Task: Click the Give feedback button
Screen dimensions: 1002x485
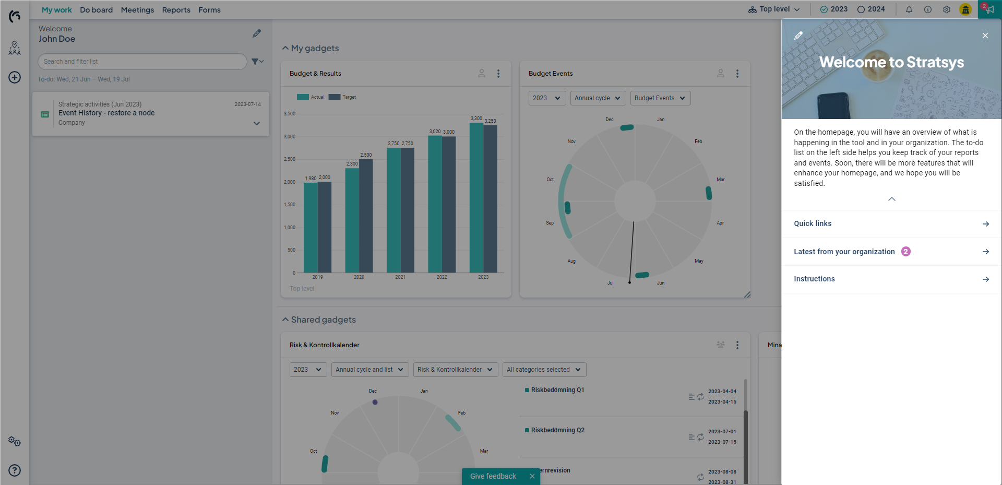Action: coord(493,476)
